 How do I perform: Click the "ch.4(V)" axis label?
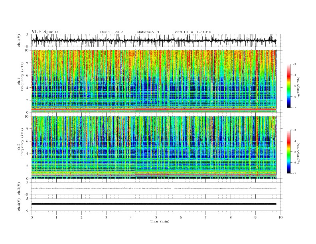pos(19,205)
